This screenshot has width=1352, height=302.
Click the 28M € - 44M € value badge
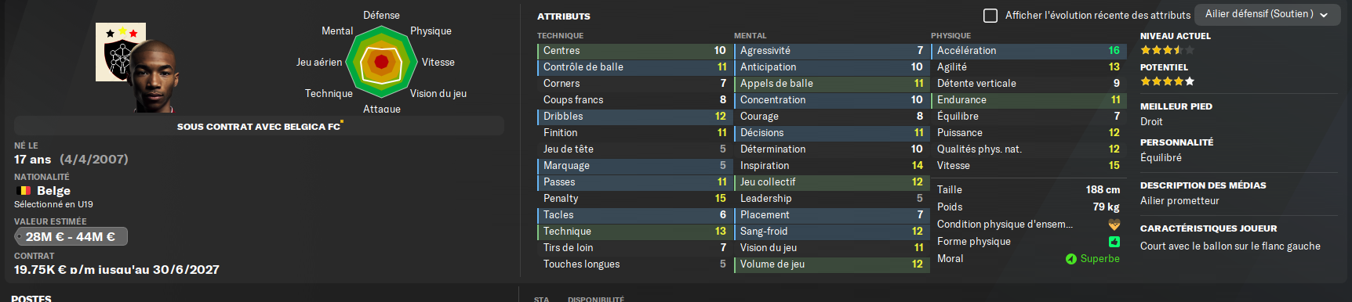(x=71, y=236)
